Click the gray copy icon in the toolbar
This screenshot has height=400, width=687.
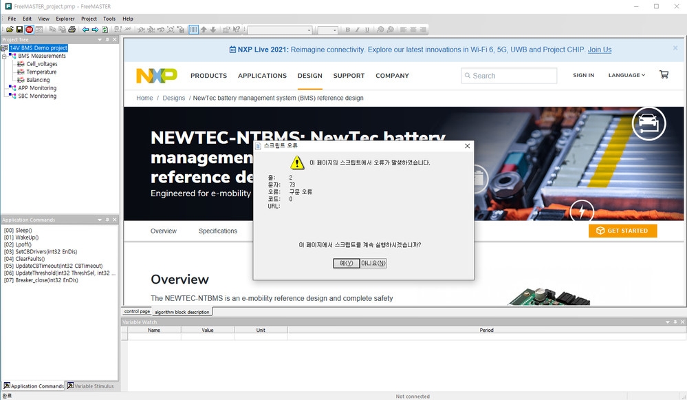tap(52, 30)
